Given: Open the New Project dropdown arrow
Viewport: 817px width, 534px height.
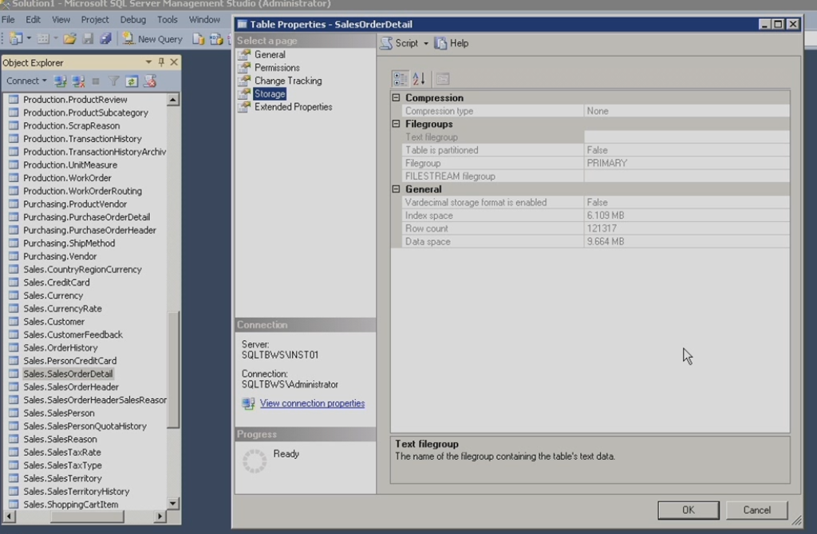Looking at the screenshot, I should coord(29,38).
